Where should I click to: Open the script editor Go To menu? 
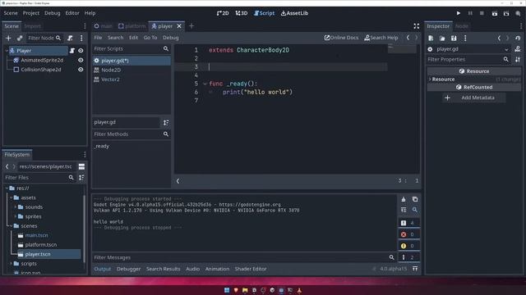tap(150, 38)
